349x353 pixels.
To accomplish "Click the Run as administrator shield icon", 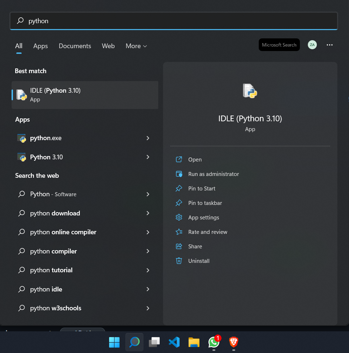I will tap(179, 174).
